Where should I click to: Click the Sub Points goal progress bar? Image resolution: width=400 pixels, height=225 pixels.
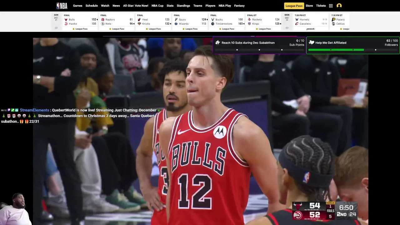pyautogui.click(x=259, y=50)
